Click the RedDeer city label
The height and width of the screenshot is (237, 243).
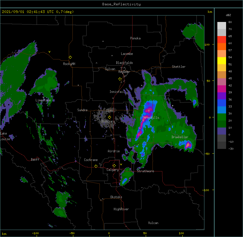tap(124, 72)
